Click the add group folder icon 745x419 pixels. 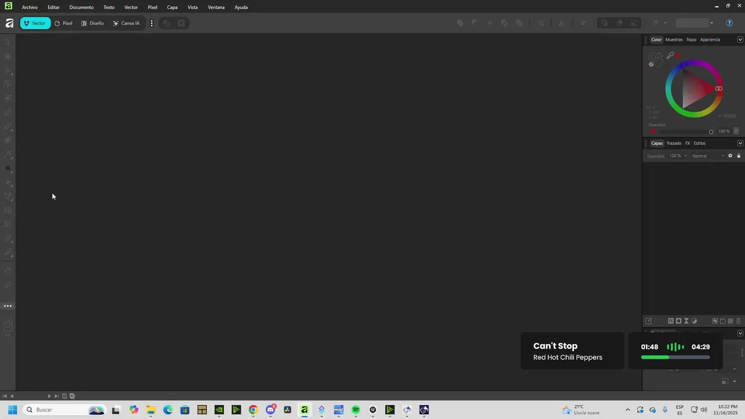pos(723,321)
